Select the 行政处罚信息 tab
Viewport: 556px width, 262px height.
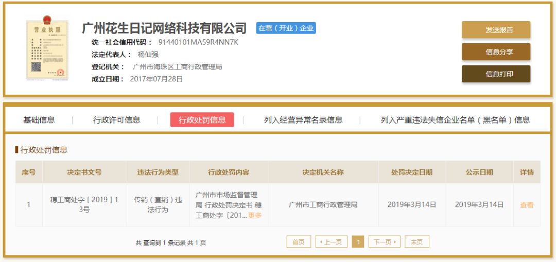point(202,120)
